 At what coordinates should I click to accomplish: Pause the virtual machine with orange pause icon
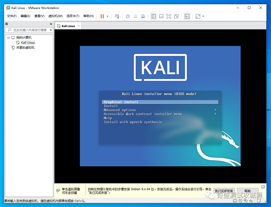[x=102, y=16]
